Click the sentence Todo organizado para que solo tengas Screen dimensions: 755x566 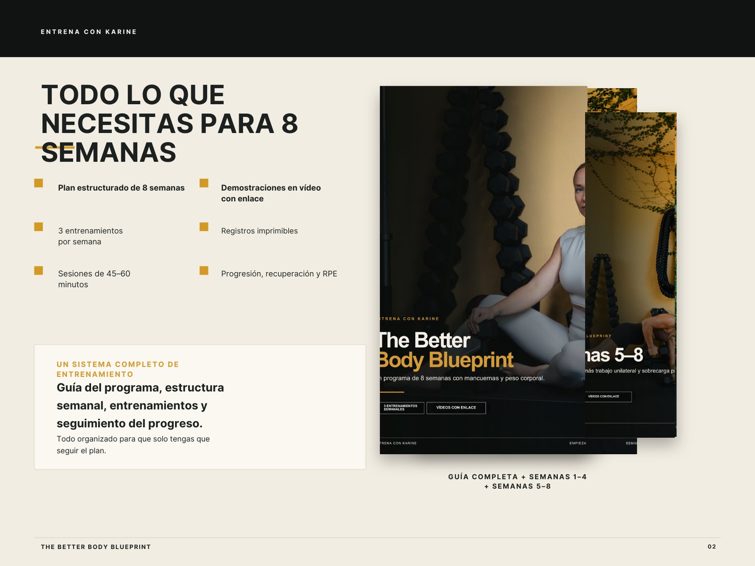click(x=133, y=445)
